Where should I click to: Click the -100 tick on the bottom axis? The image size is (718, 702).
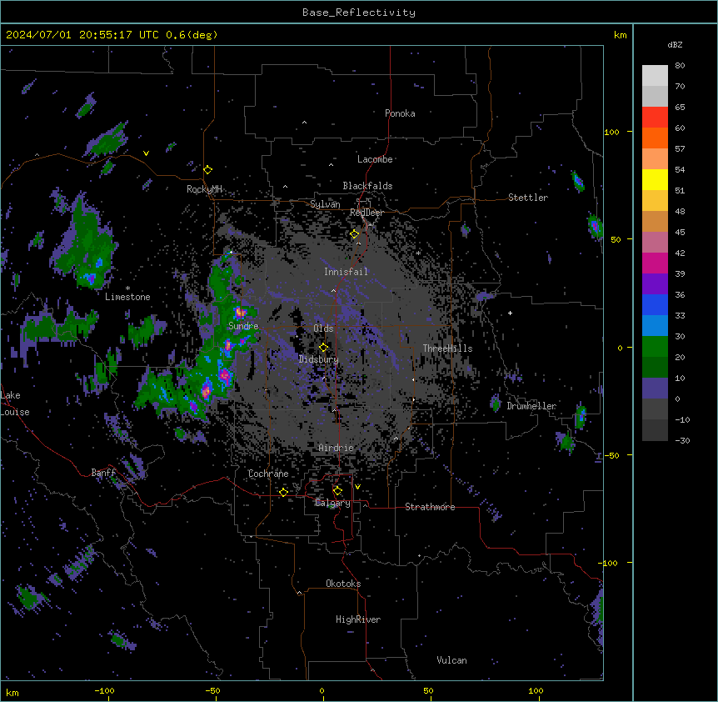coord(105,691)
